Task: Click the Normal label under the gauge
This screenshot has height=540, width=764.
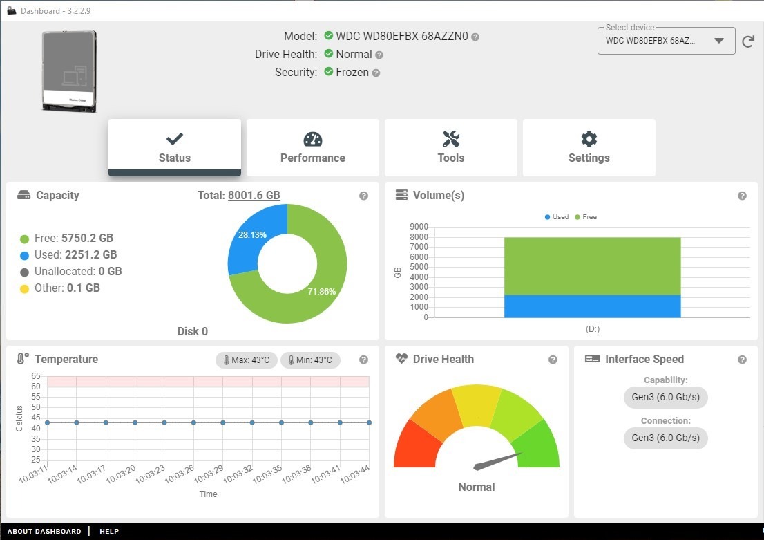Action: (477, 487)
